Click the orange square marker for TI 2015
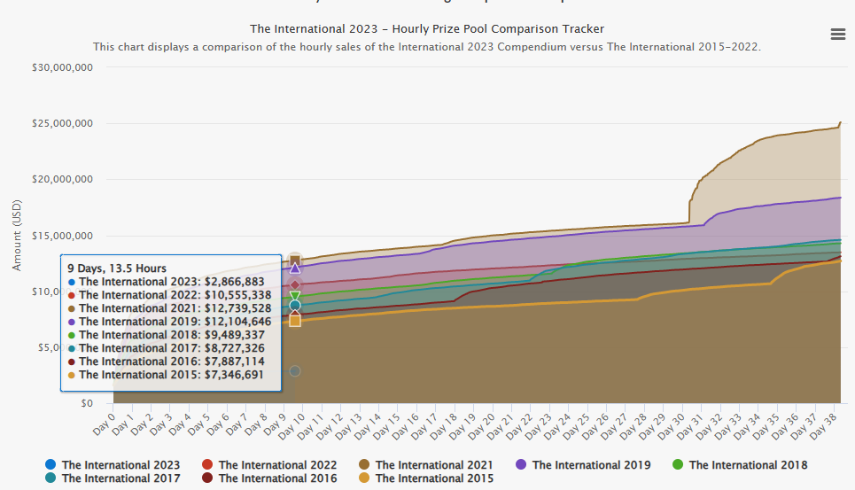Screen dimensions: 855x490 [x=294, y=321]
